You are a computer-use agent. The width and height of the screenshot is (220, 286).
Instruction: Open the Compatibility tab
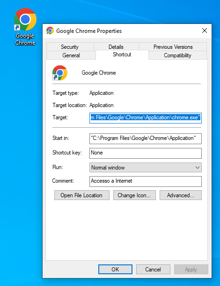point(177,55)
